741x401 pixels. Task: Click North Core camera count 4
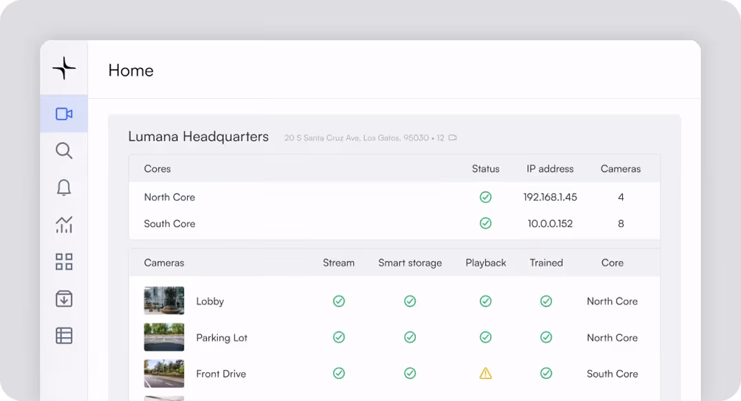click(x=621, y=198)
